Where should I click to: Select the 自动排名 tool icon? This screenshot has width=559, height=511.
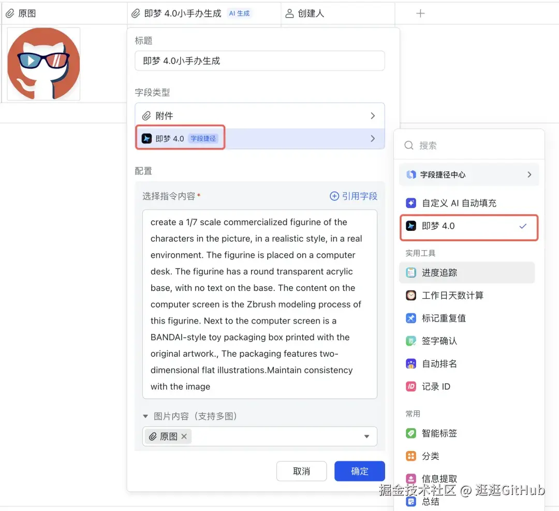(x=410, y=363)
